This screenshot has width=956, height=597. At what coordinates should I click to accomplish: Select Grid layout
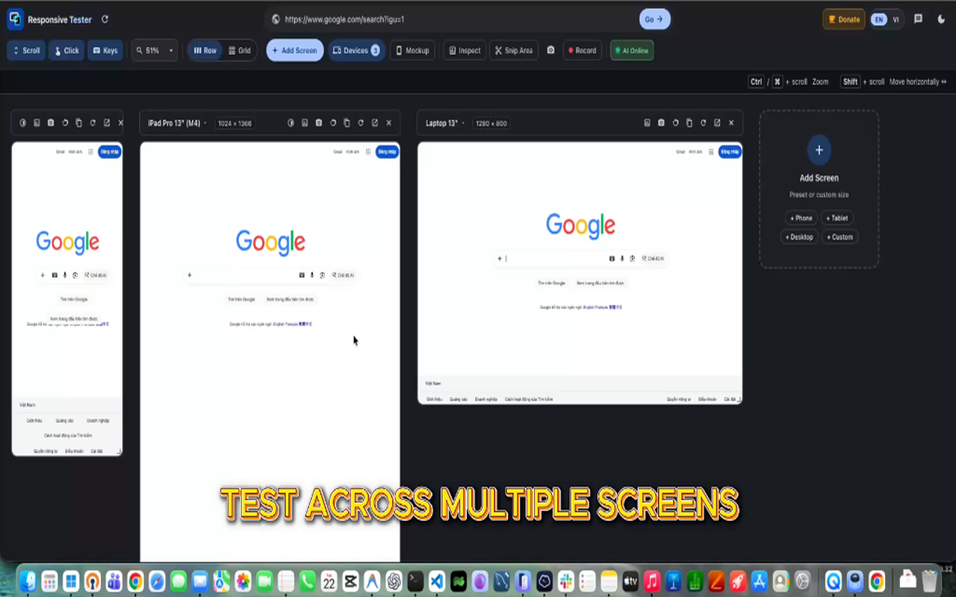click(x=239, y=51)
